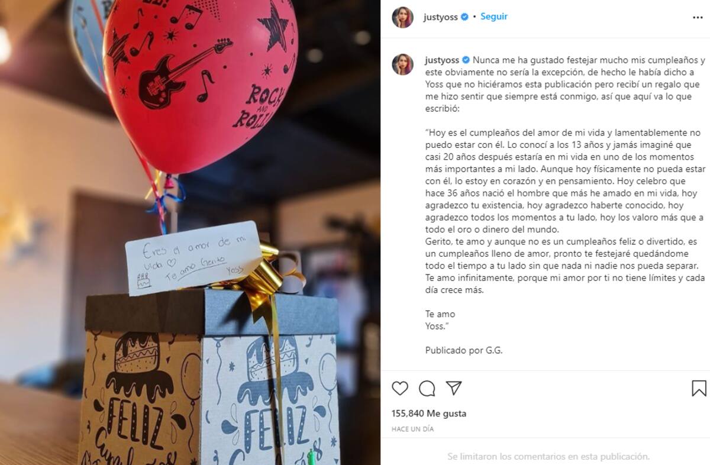The width and height of the screenshot is (710, 465).
Task: Click the HACE UN DÍA timestamp
Action: [x=412, y=429]
